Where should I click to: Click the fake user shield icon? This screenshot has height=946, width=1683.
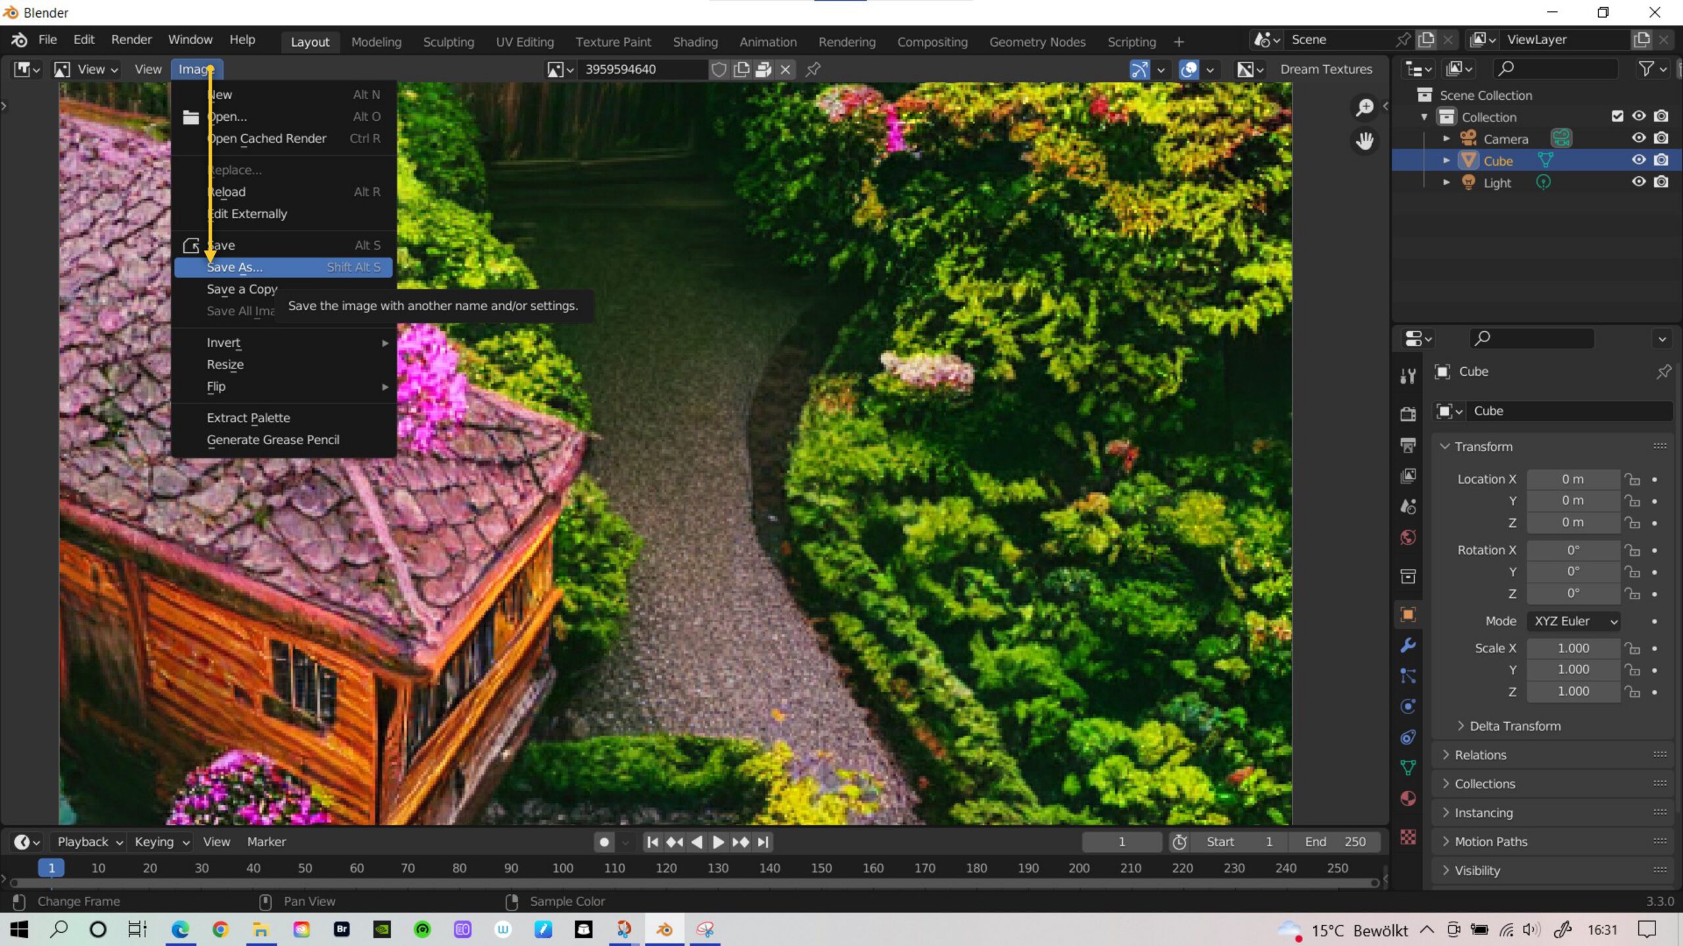pyautogui.click(x=719, y=69)
